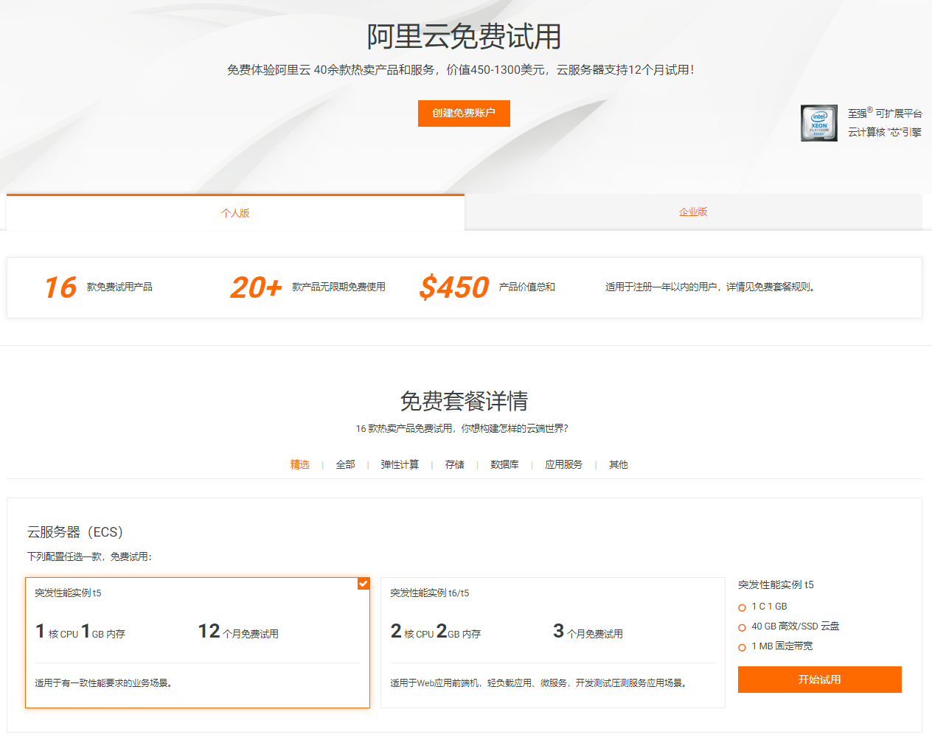Show the 其他 category products
The height and width of the screenshot is (740, 932).
click(619, 464)
